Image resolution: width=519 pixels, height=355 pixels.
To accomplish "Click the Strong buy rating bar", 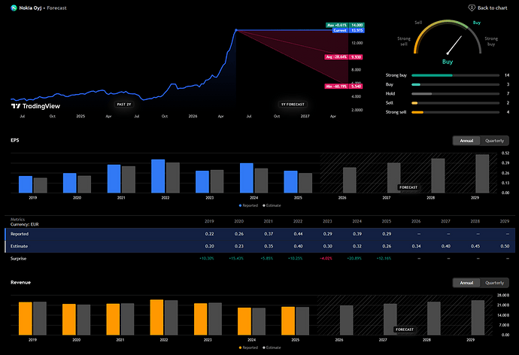I will 455,75.
